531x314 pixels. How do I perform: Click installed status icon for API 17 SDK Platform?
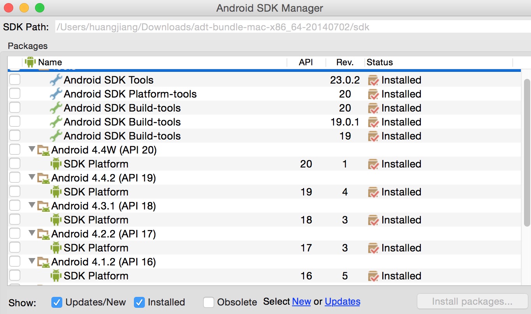[373, 248]
